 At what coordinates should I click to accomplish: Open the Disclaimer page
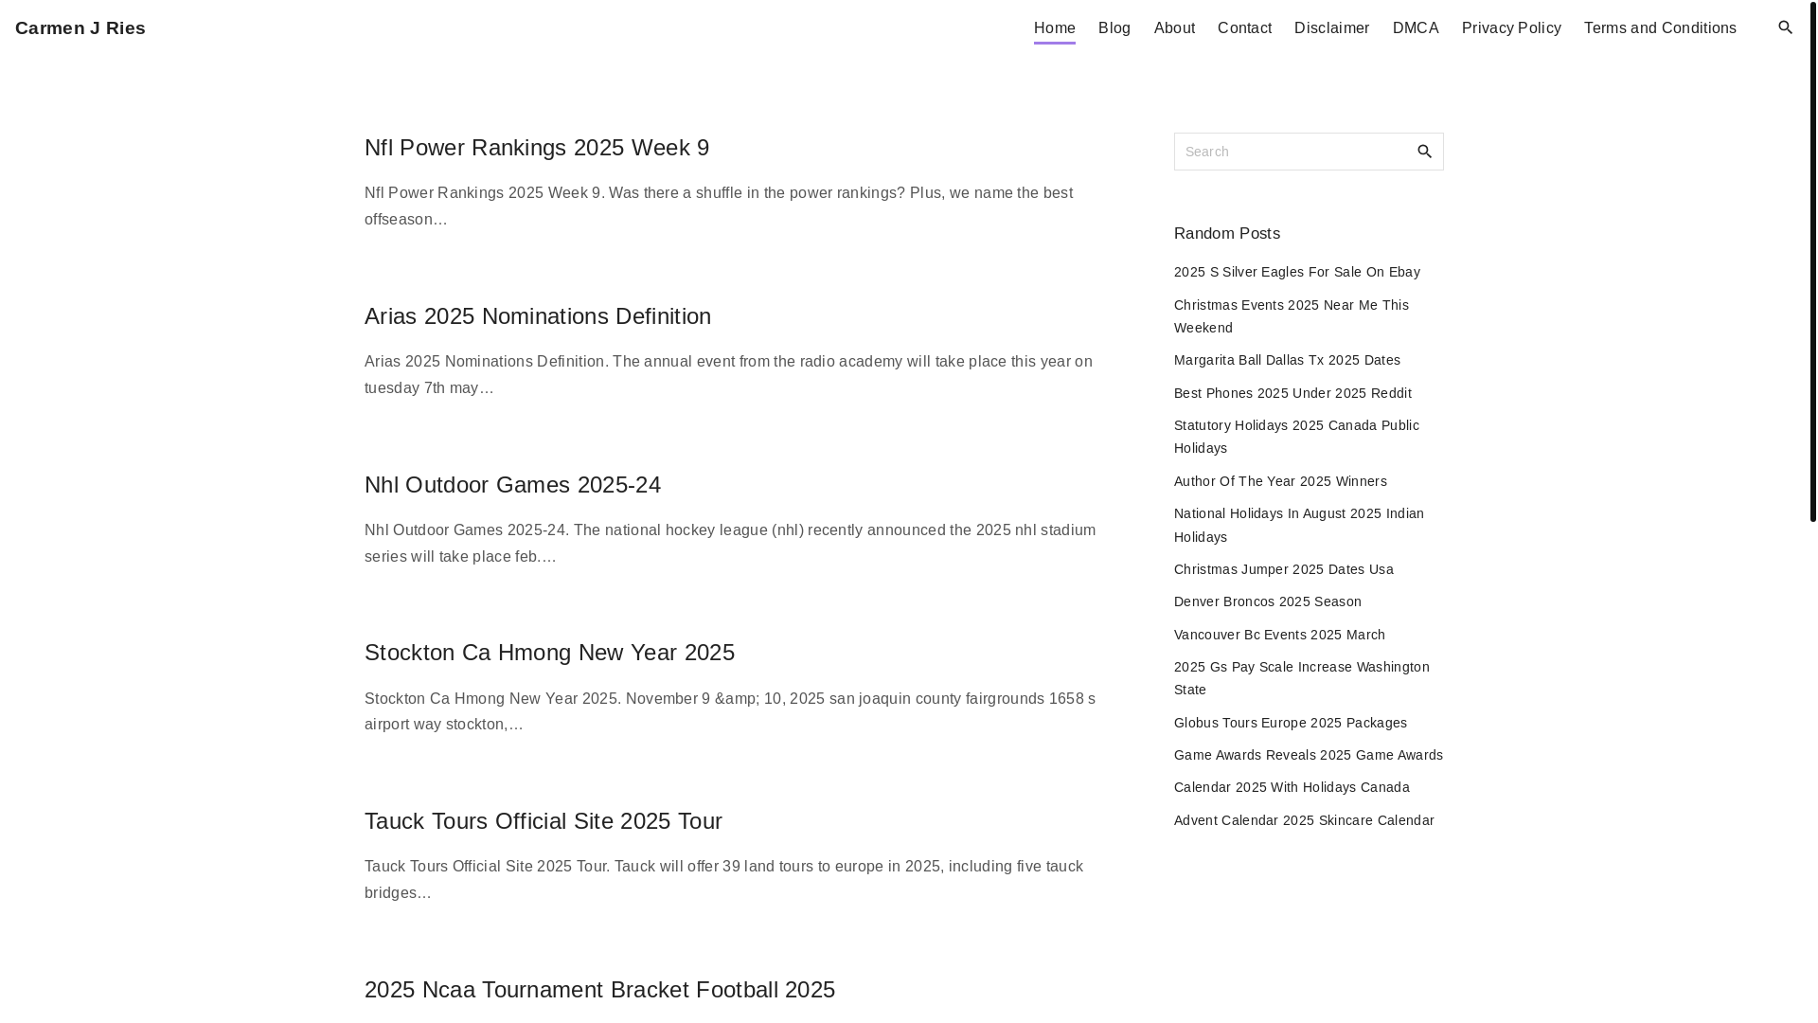(1331, 28)
